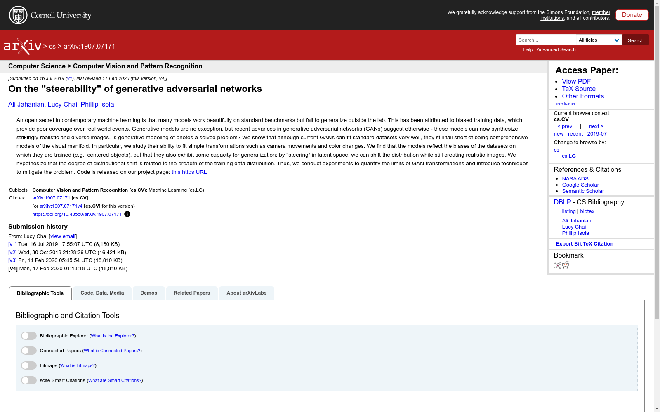Viewport: 660px width, 412px height.
Task: Browse by cs.LG context
Action: tap(569, 156)
